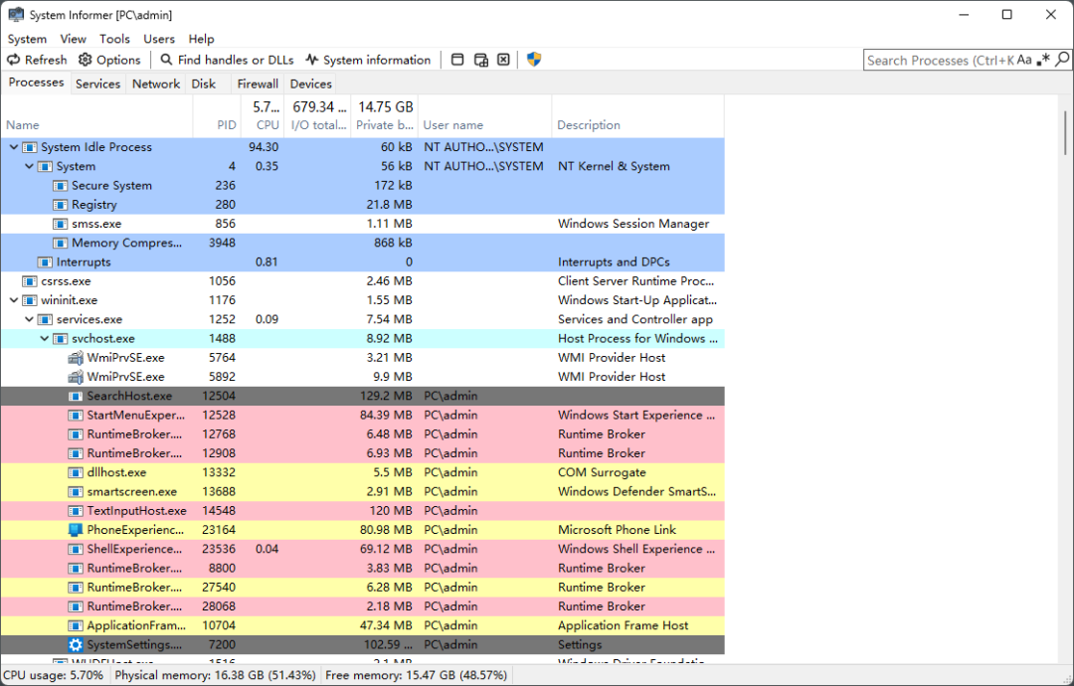
Task: Click Find handles or DLLs
Action: click(x=227, y=60)
